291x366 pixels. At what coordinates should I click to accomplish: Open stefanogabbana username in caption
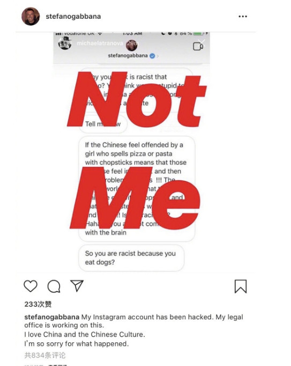pyautogui.click(x=52, y=317)
